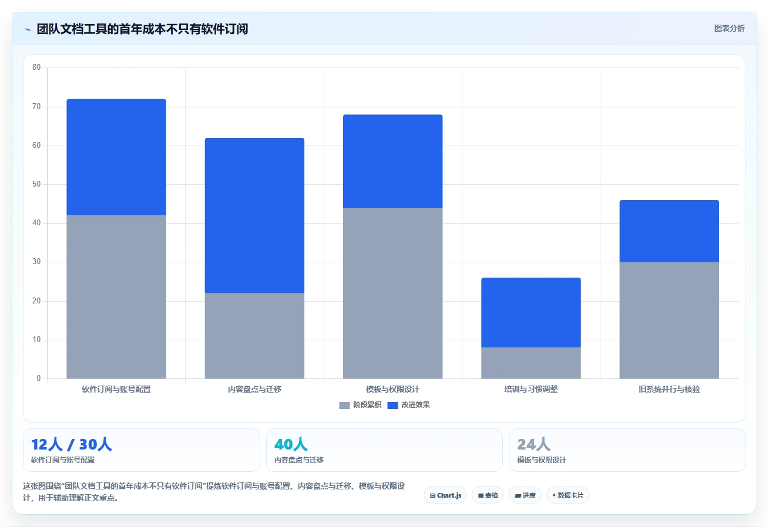The height and width of the screenshot is (527, 769).
Task: Click the Chart.js tag chip
Action: pos(445,495)
